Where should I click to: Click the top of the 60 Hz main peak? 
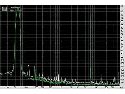18,8
